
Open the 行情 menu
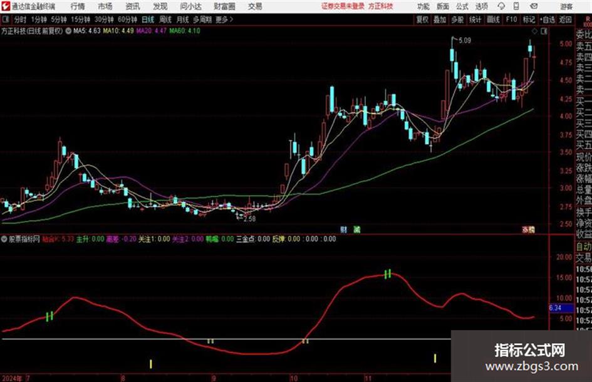[78, 6]
